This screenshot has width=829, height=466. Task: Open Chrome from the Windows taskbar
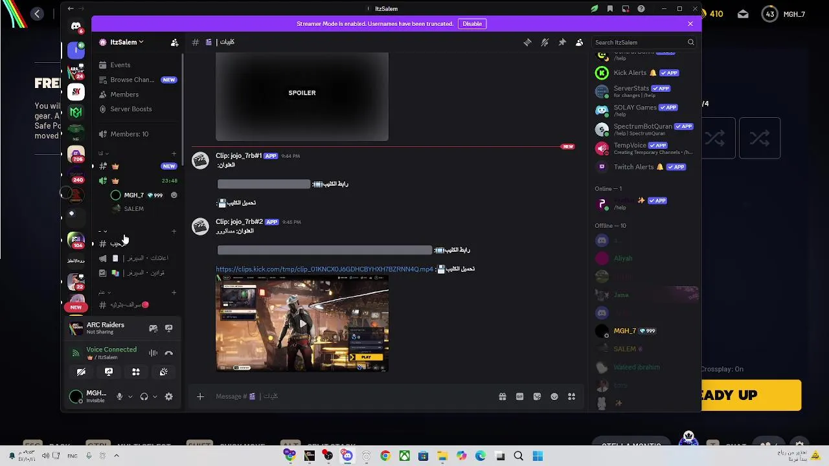385,456
